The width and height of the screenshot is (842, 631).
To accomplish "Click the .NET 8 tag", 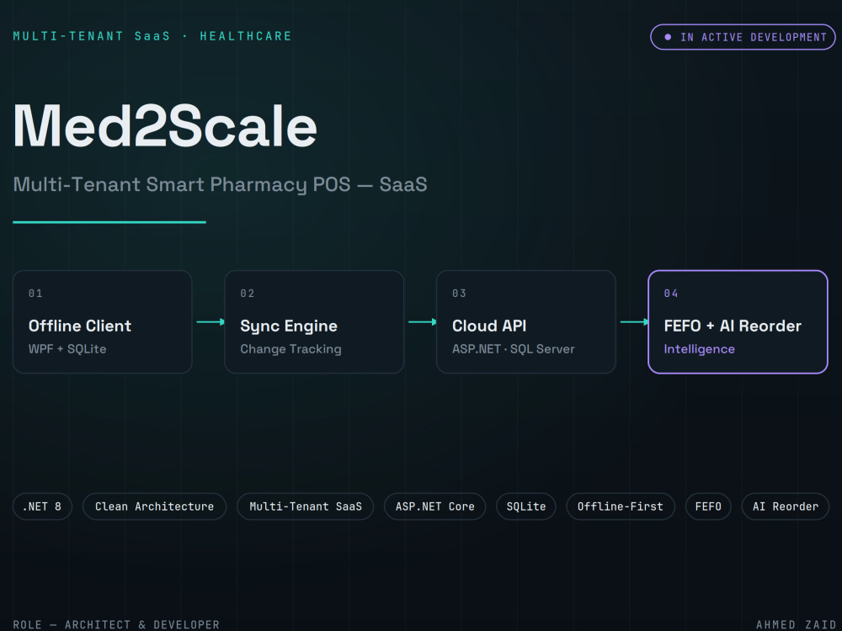I will point(42,506).
